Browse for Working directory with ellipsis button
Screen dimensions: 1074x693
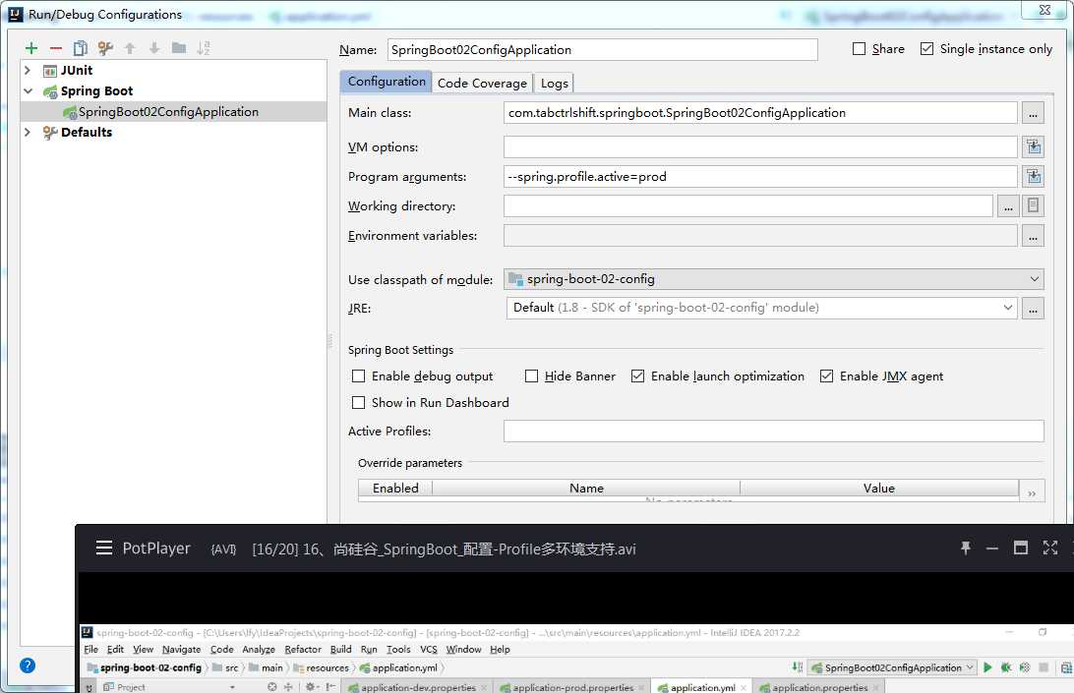1008,206
